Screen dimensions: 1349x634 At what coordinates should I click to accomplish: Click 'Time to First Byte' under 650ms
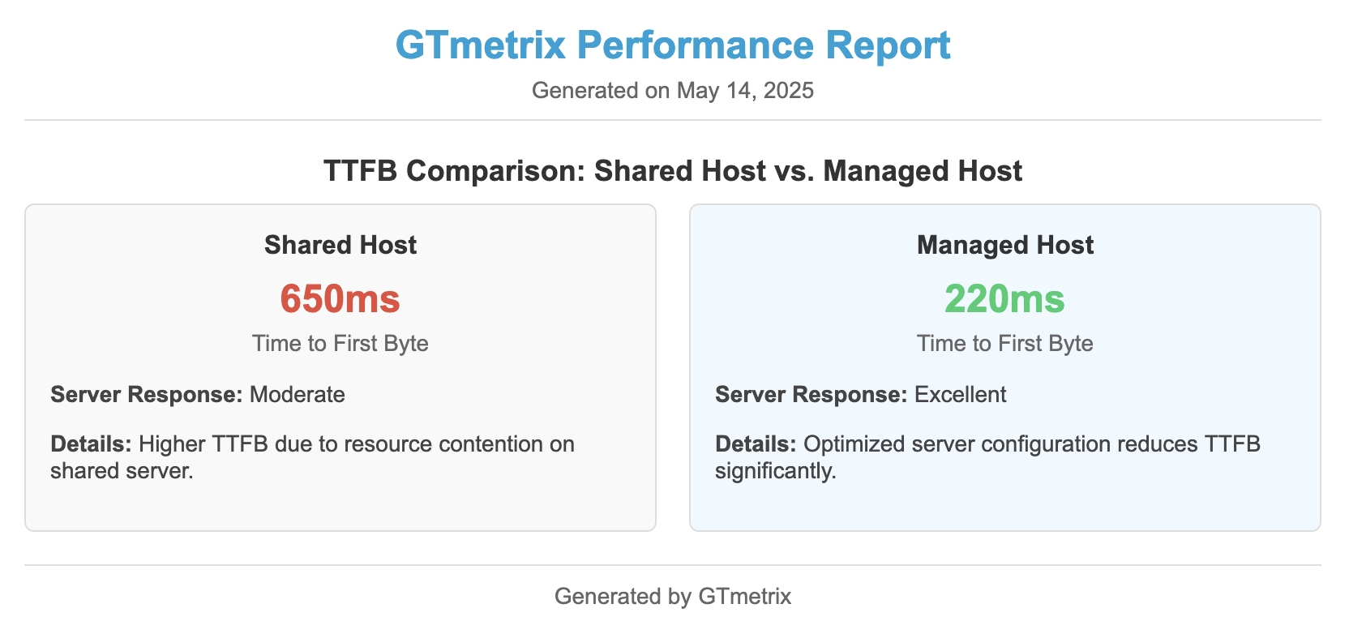pyautogui.click(x=340, y=343)
